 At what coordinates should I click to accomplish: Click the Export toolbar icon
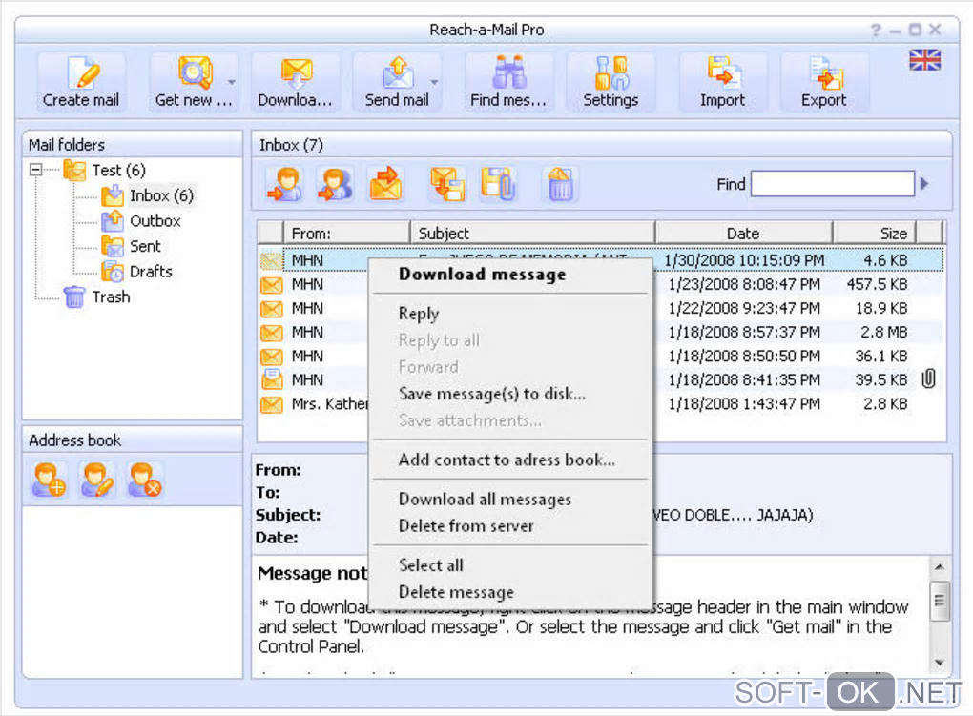point(825,73)
